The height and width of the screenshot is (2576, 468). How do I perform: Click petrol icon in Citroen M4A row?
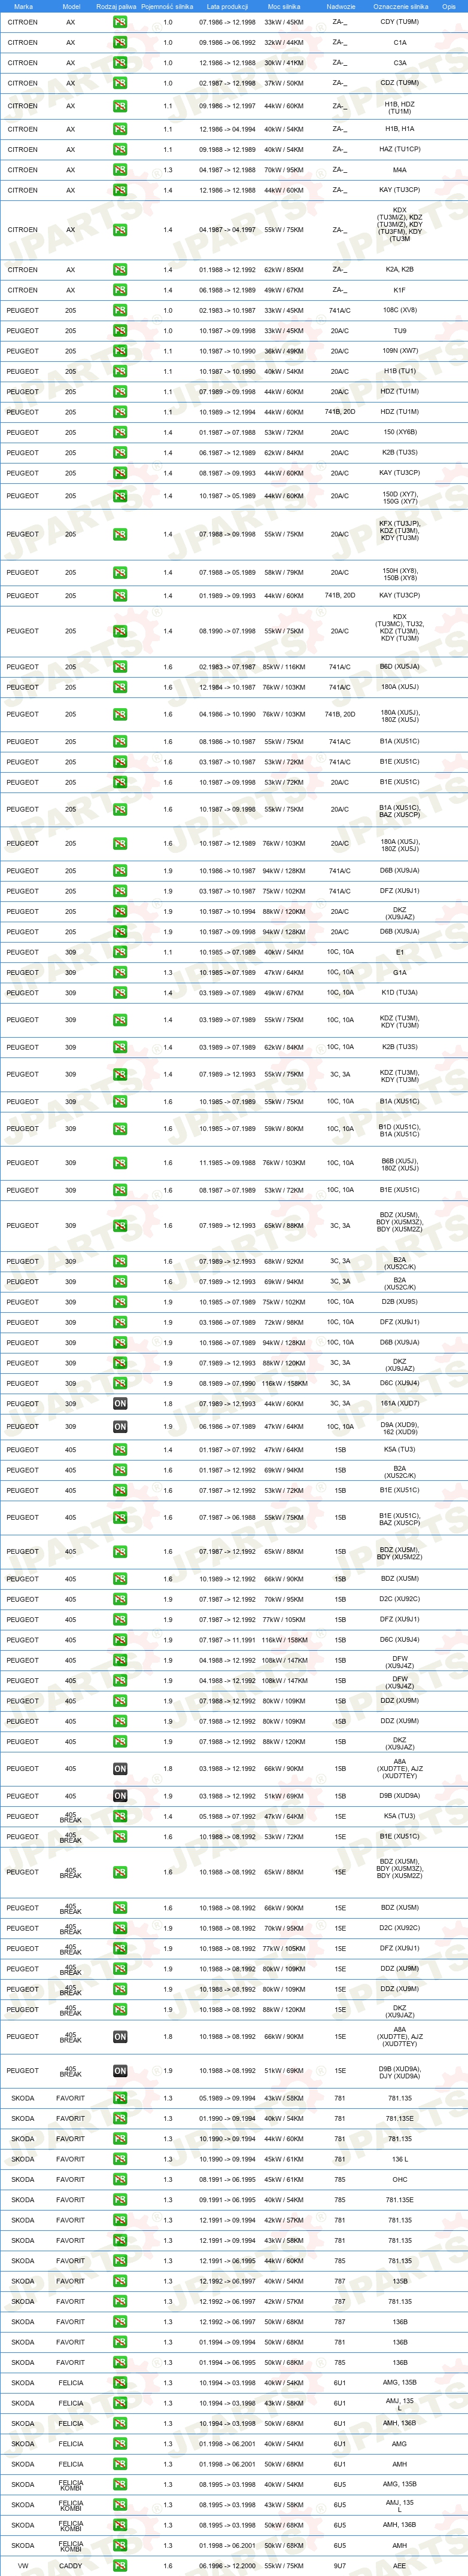(x=120, y=170)
